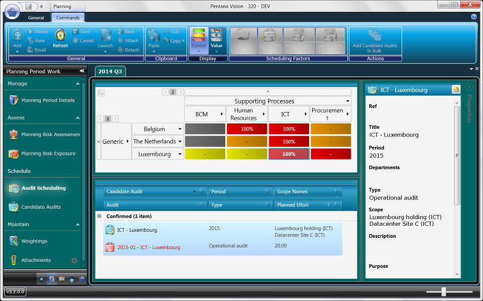Click the help icon at top right

click(x=474, y=17)
